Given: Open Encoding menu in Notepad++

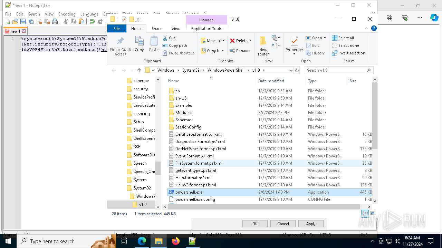Looking at the screenshot, I should coord(67,14).
